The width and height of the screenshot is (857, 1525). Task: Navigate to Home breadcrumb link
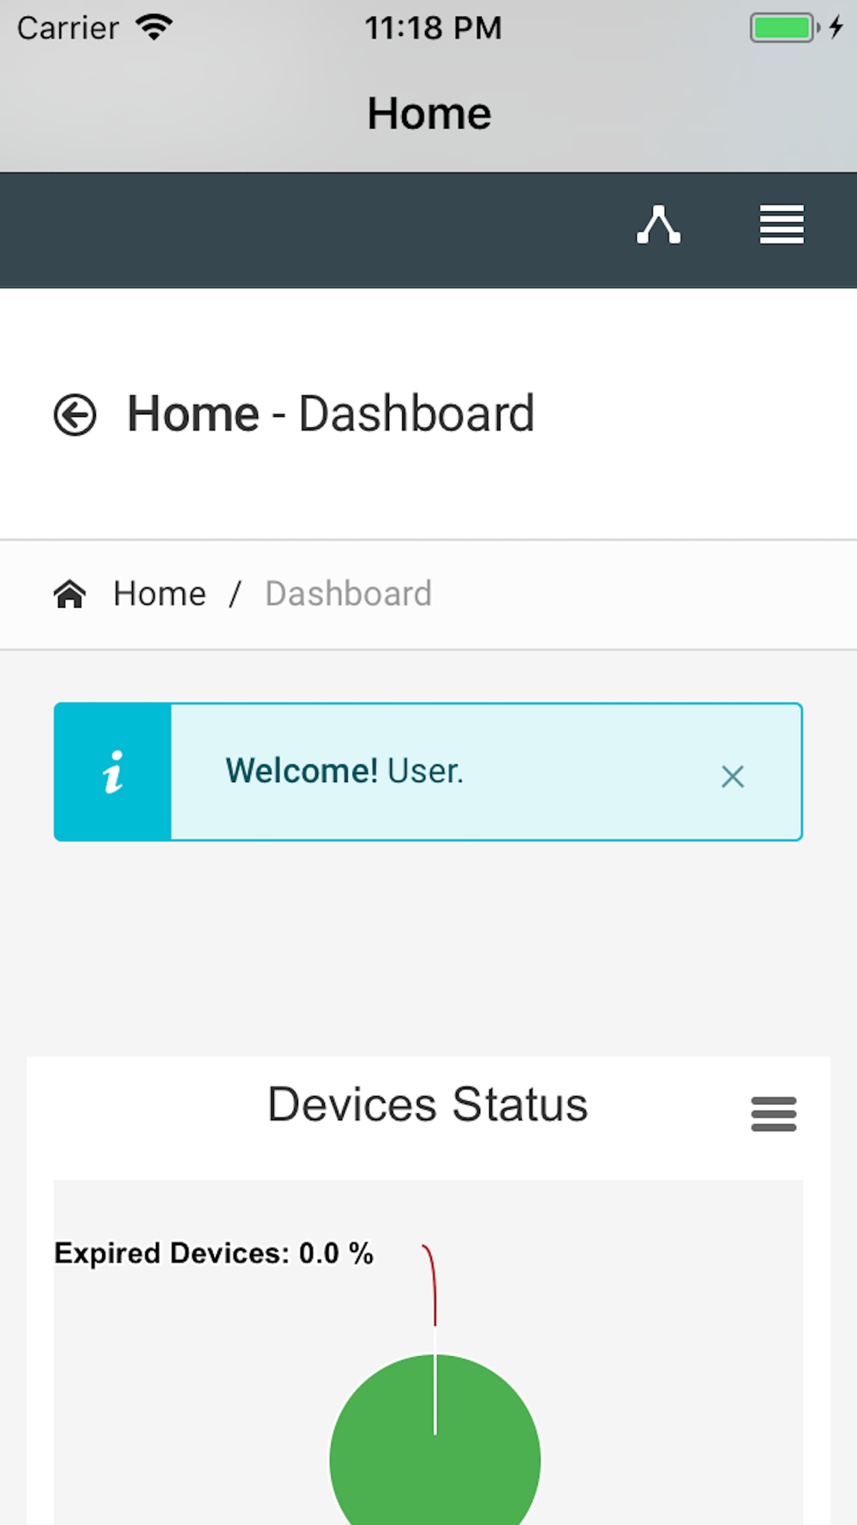click(159, 594)
